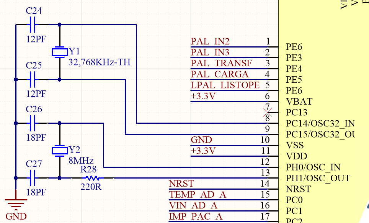Click the PE6 pin name at pin 5

294,91
